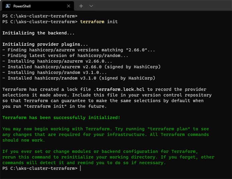The image size is (232, 179).
Task: Expand the new tab profile dropdown chevron
Action: click(91, 6)
